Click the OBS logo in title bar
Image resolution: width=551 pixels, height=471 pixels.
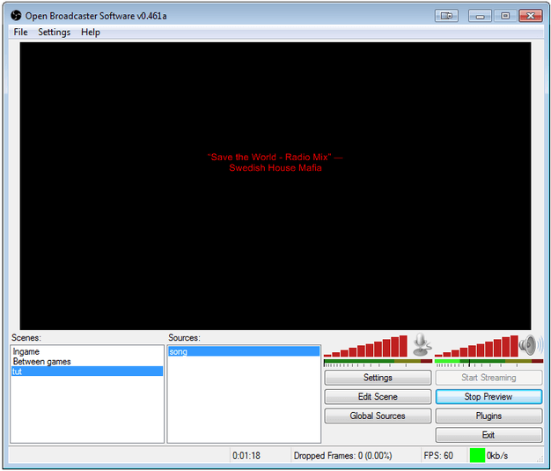coord(16,16)
